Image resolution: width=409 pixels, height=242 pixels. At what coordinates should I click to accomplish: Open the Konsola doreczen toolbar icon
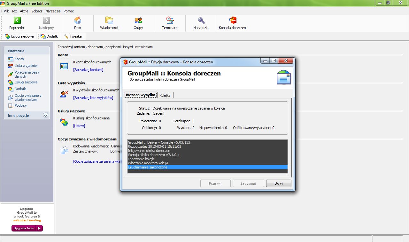[232, 20]
